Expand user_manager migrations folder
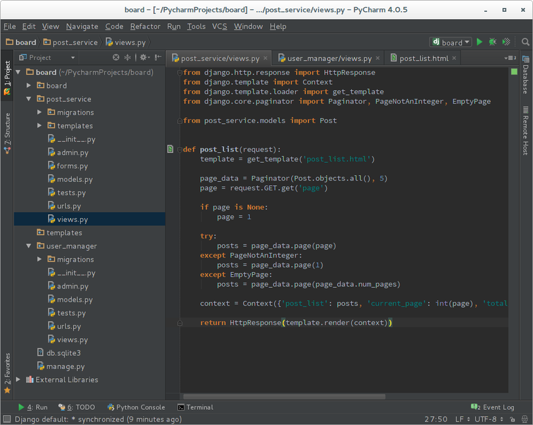533x425 pixels. (x=40, y=259)
